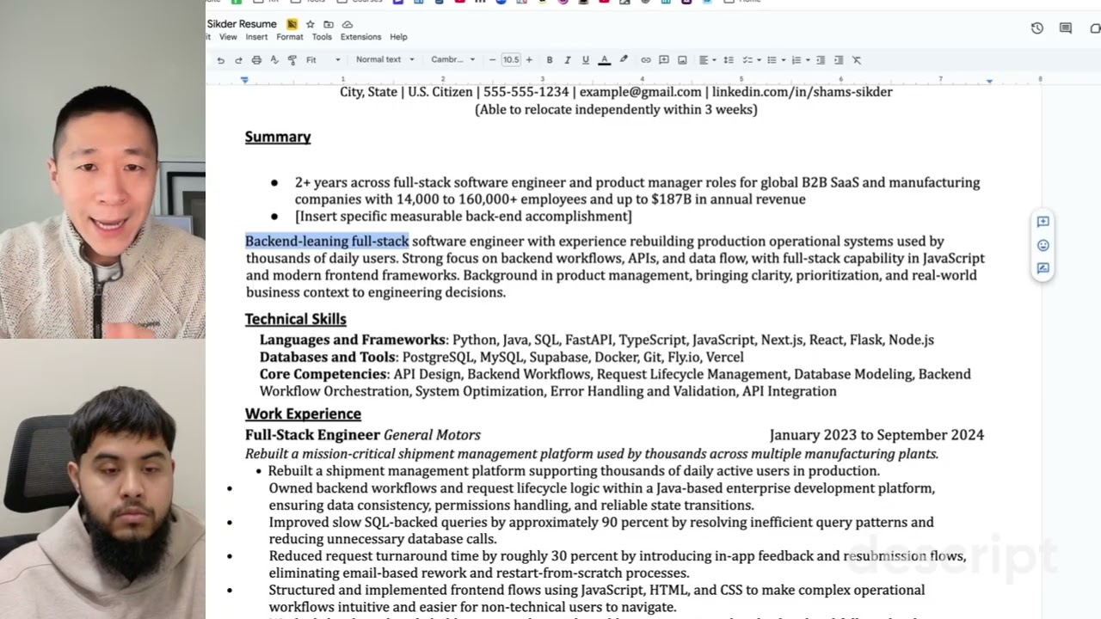Open the checklist dropdown

click(750, 60)
